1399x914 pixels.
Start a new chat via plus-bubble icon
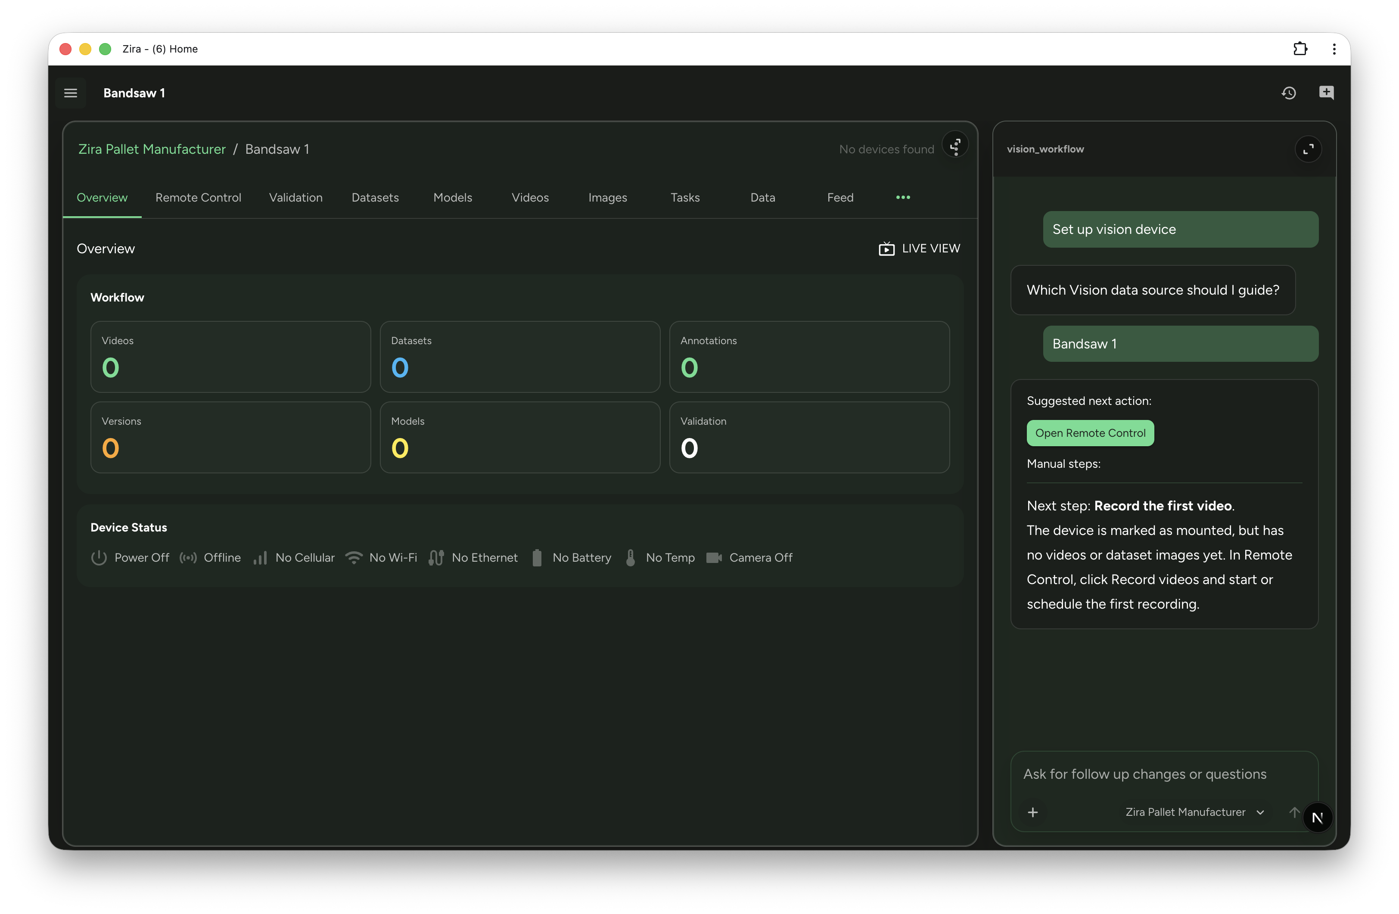[1326, 93]
